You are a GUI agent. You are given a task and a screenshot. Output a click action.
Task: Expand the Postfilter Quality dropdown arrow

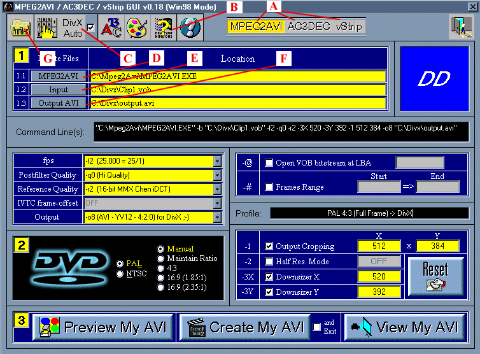coord(217,175)
